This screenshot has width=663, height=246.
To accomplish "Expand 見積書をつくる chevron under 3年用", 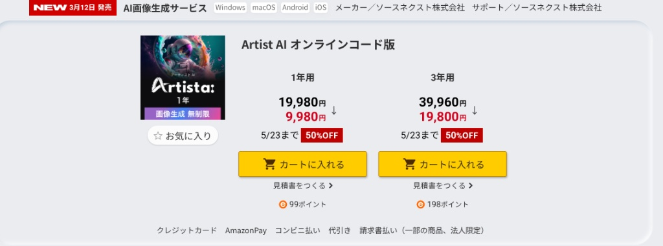I will 471,186.
